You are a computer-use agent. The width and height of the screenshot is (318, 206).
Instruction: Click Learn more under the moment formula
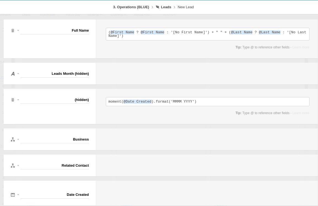(301, 113)
